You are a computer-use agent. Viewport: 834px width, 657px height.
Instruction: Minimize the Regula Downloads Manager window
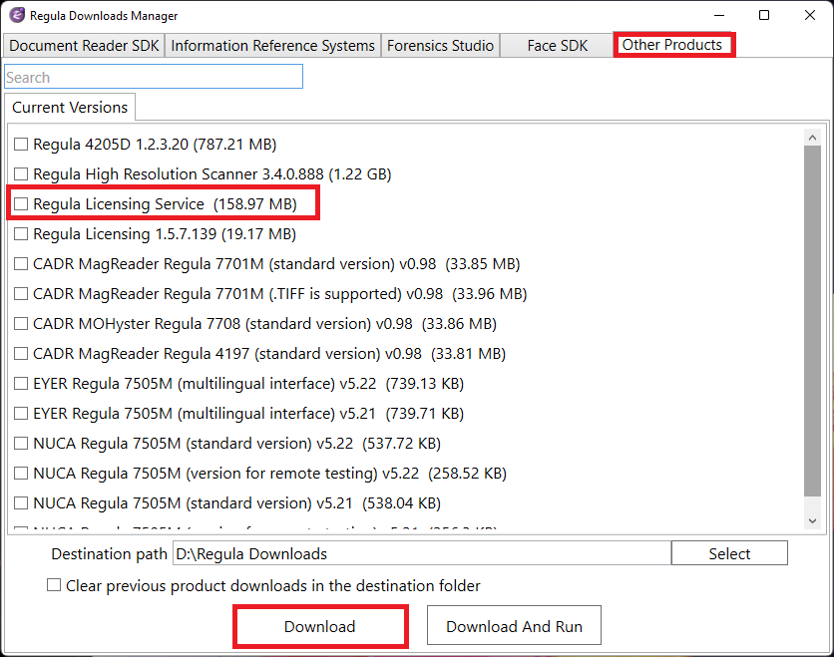tap(719, 15)
